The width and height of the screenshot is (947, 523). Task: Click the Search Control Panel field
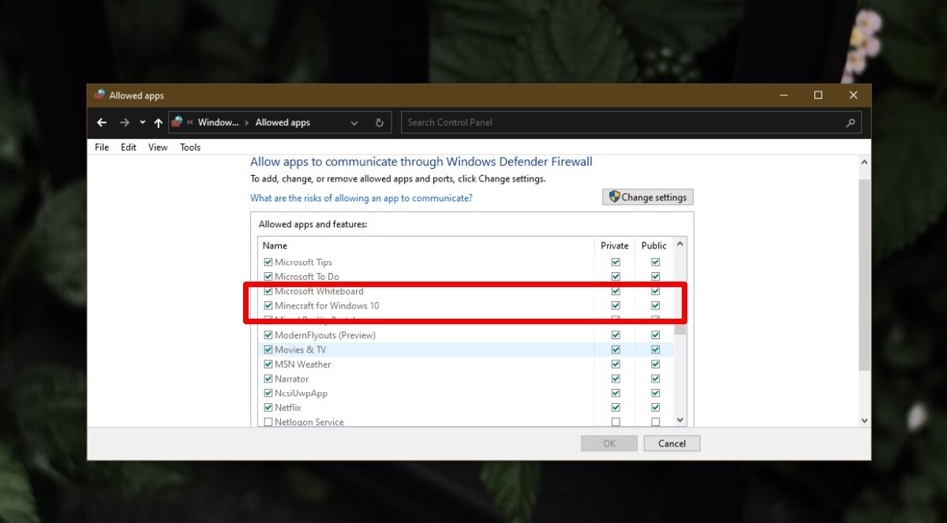pyautogui.click(x=623, y=122)
